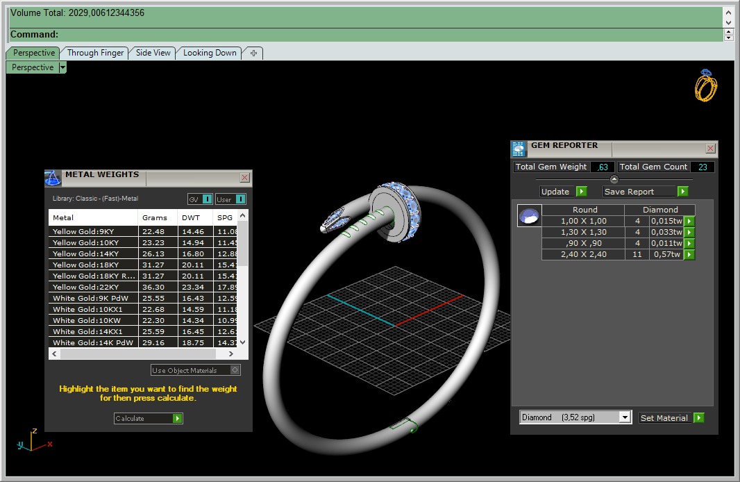Click green arrow on 1,00 X 1,00 row
The width and height of the screenshot is (740, 482).
tap(689, 221)
